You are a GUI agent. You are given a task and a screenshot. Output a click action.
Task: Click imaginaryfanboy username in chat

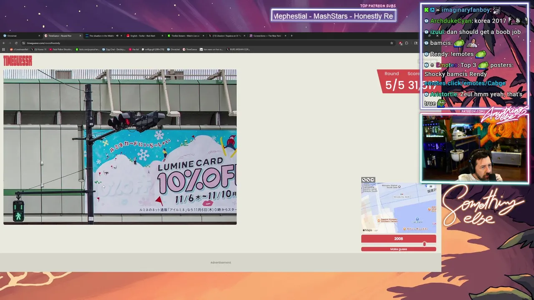click(466, 10)
